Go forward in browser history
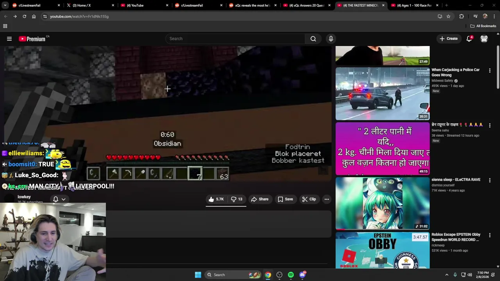The image size is (500, 281). [15, 16]
